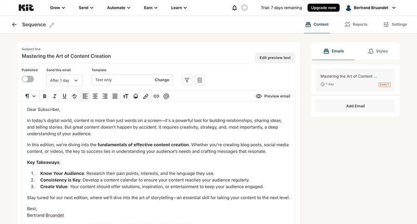Switch to the Reports tab
417x224 pixels.
356,25
